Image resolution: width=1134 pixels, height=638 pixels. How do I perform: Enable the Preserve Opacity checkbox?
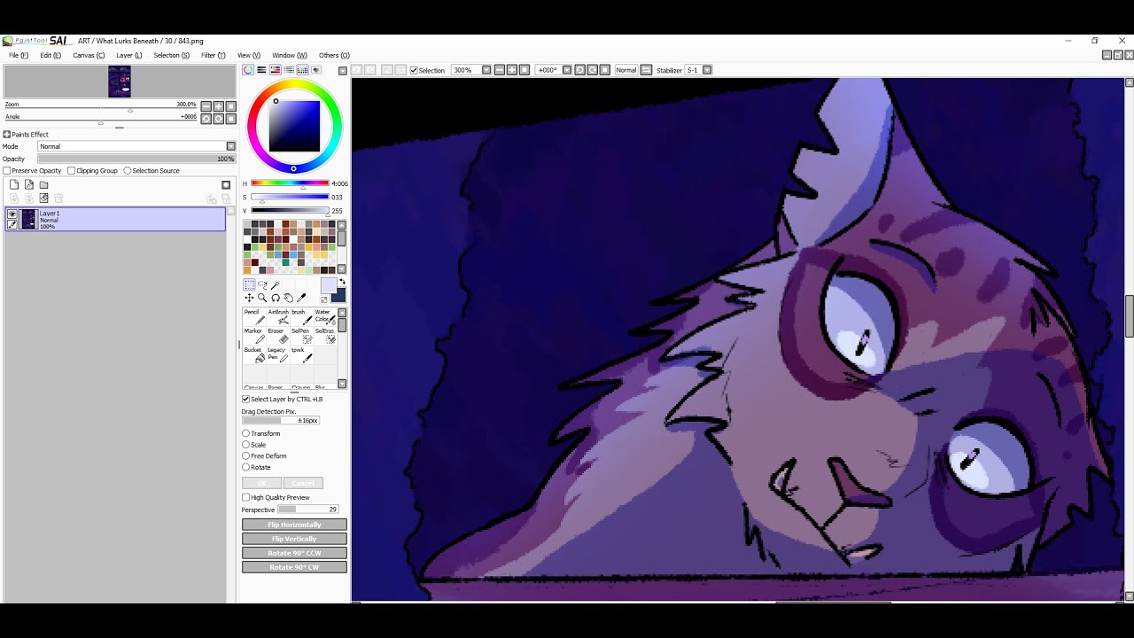(x=7, y=170)
